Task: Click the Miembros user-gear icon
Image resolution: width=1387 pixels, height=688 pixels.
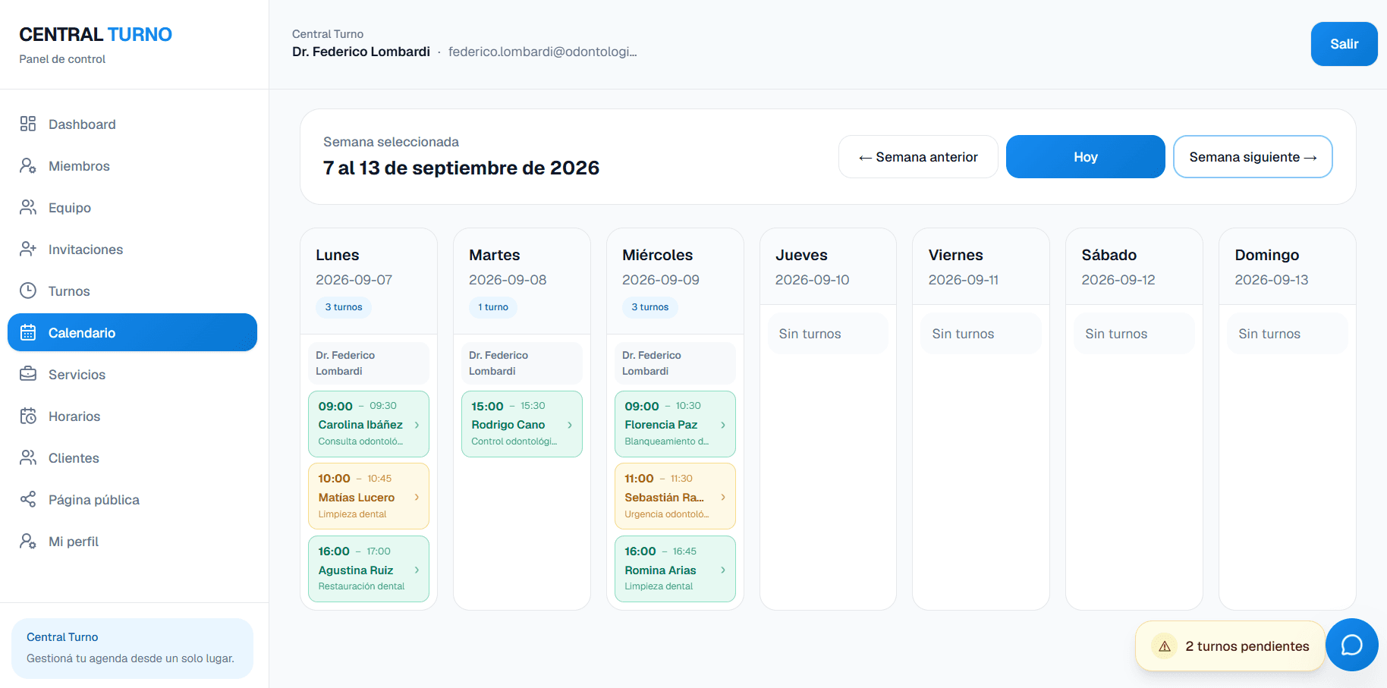Action: click(x=28, y=165)
